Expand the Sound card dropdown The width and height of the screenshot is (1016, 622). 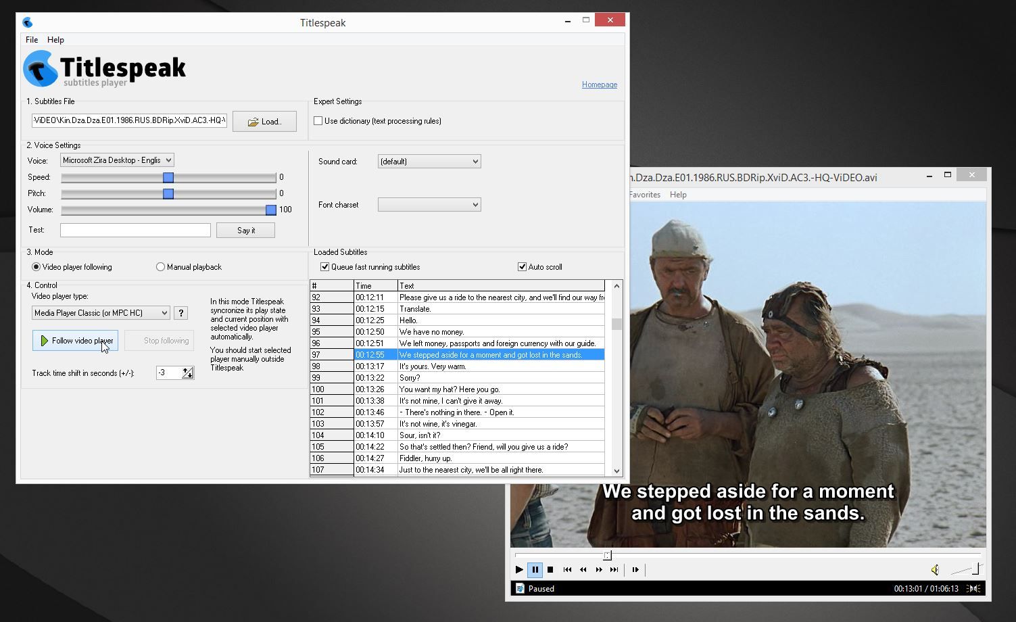click(x=429, y=162)
